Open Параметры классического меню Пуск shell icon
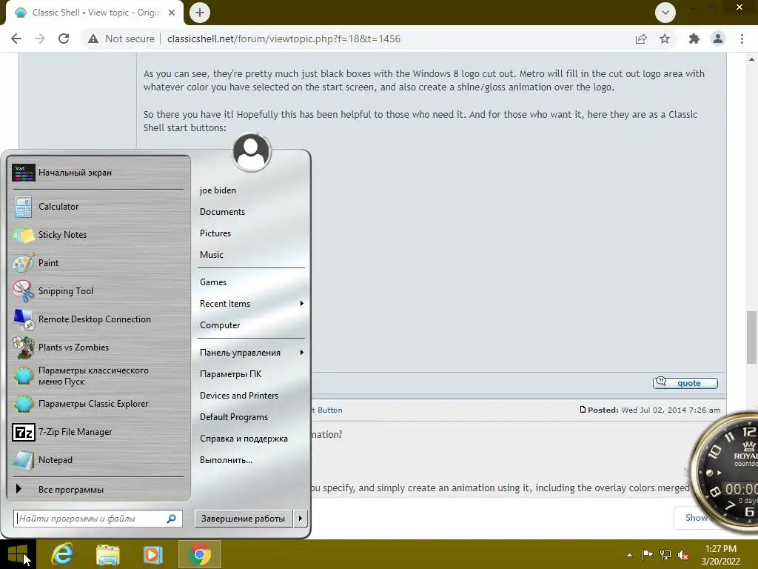The image size is (758, 569). pos(23,376)
